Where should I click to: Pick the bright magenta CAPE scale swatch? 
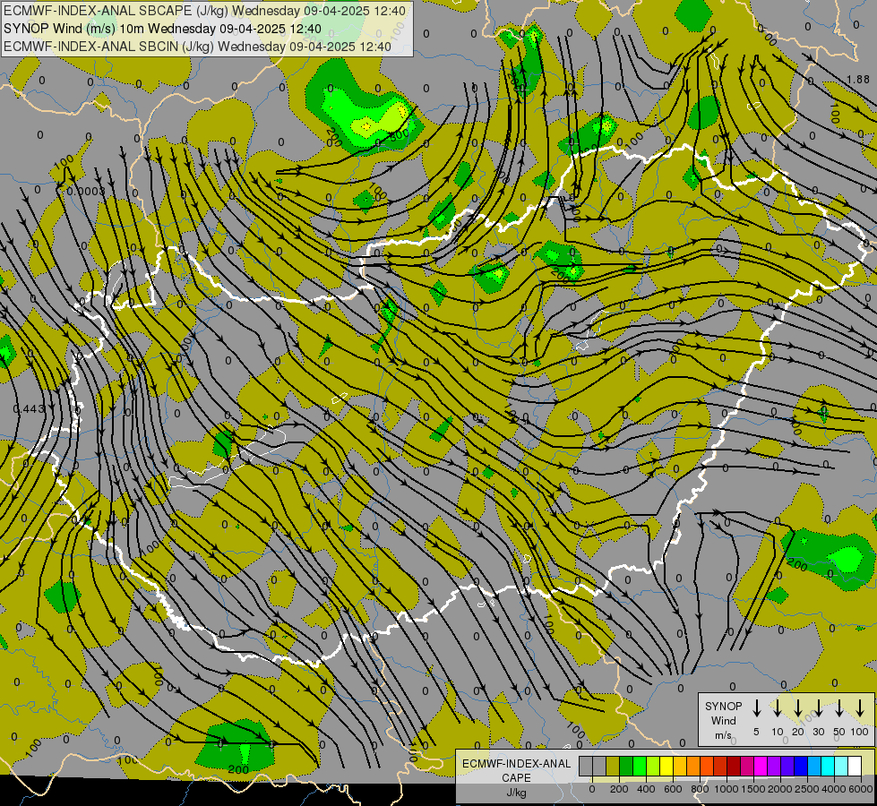761,766
